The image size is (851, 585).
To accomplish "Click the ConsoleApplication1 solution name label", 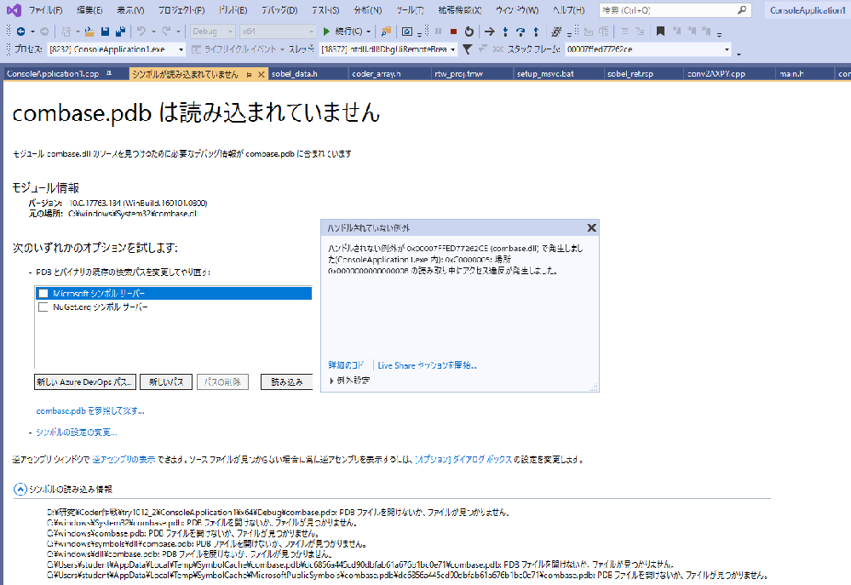I will [807, 9].
